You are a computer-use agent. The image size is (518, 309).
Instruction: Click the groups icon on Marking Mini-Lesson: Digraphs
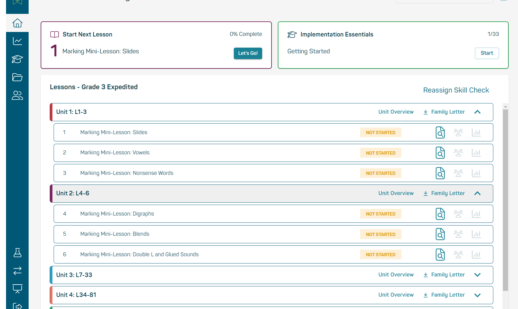point(458,213)
